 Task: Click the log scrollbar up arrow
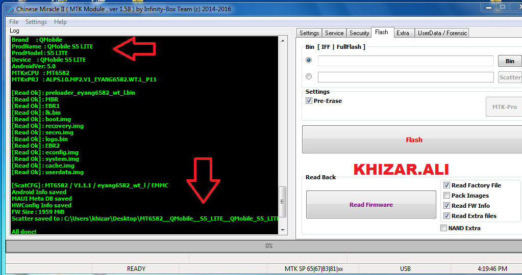click(x=283, y=41)
